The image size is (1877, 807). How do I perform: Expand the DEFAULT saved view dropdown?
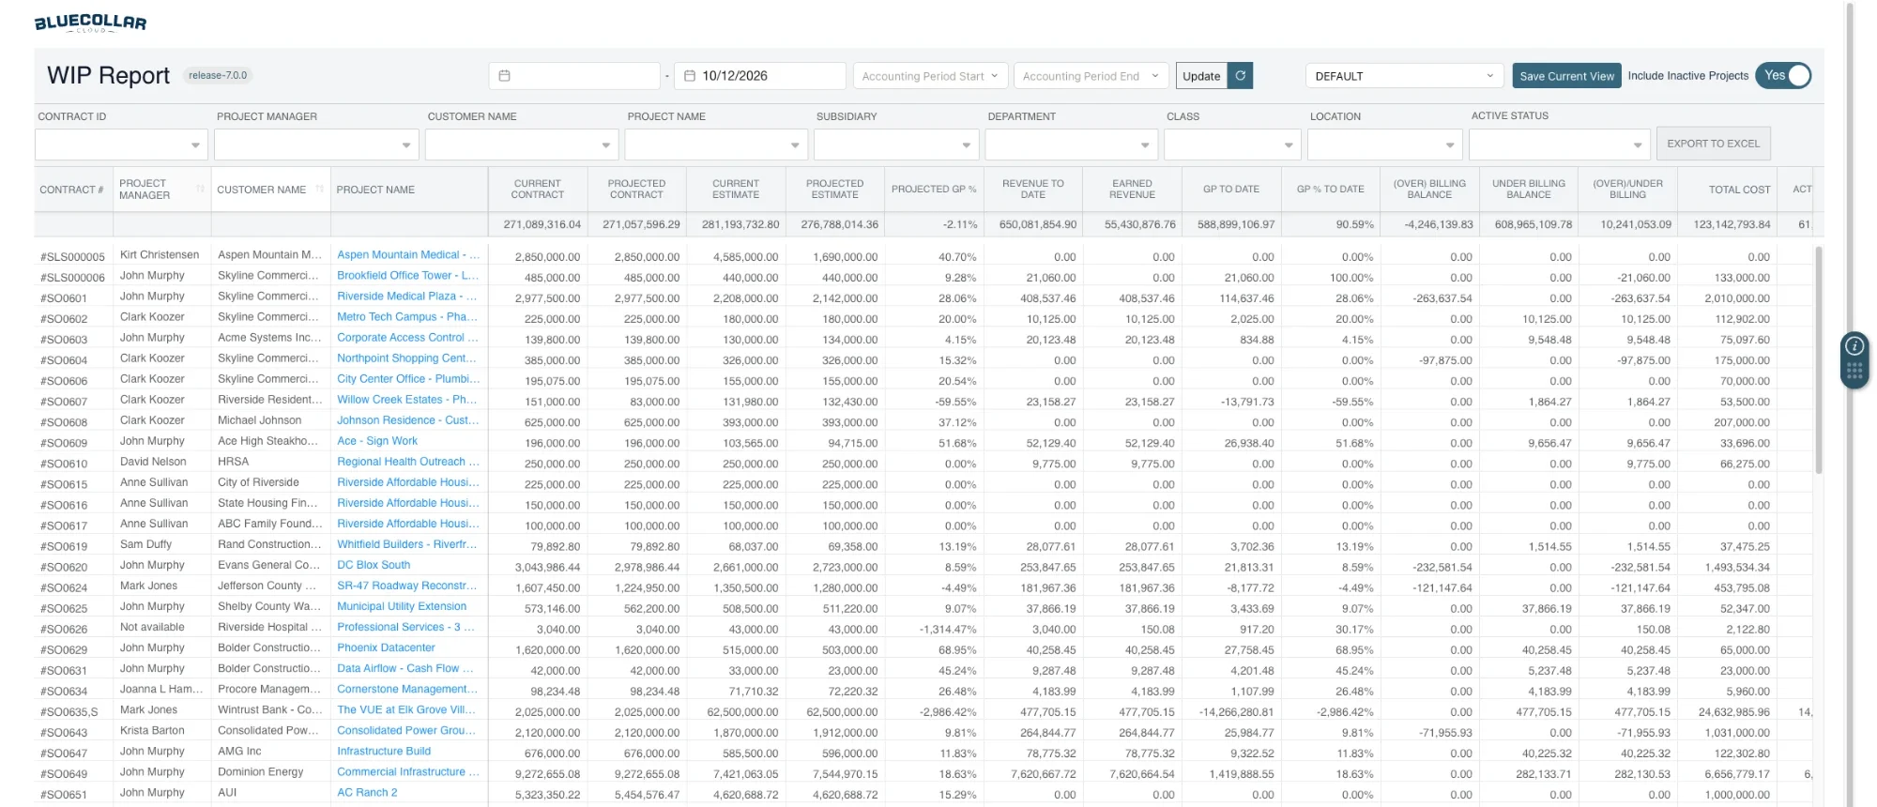click(x=1405, y=76)
